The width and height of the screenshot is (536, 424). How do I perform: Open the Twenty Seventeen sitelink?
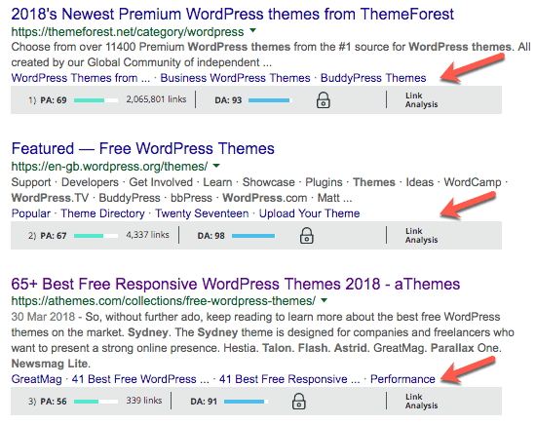[202, 213]
